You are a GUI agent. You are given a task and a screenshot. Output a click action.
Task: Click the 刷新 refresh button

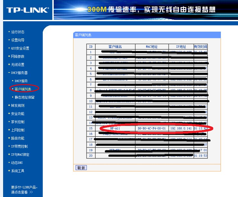(81, 168)
